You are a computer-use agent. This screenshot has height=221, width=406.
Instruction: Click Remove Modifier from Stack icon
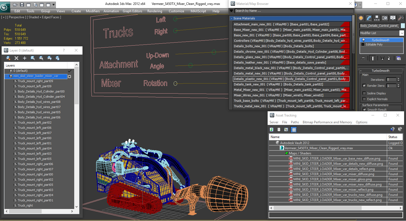(x=389, y=58)
